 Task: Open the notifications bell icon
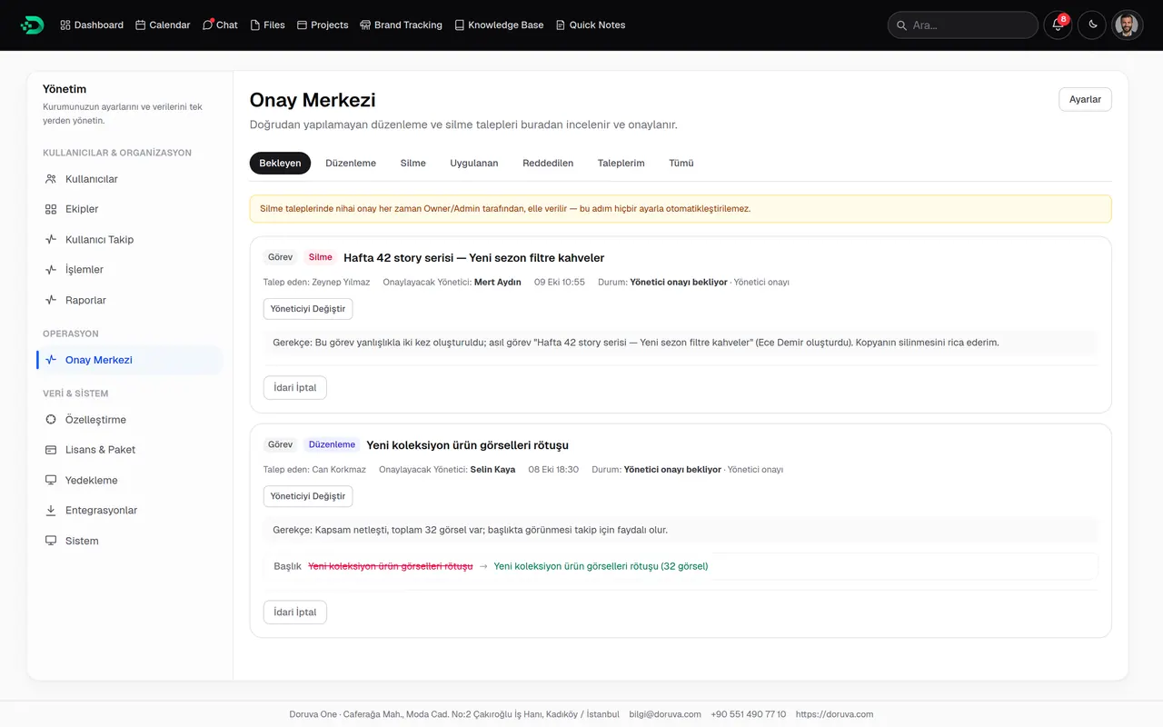(x=1058, y=25)
